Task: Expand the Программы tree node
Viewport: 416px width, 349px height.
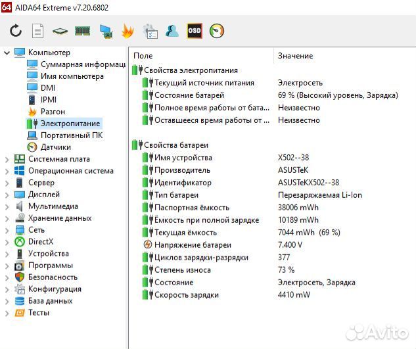Action: [7, 266]
